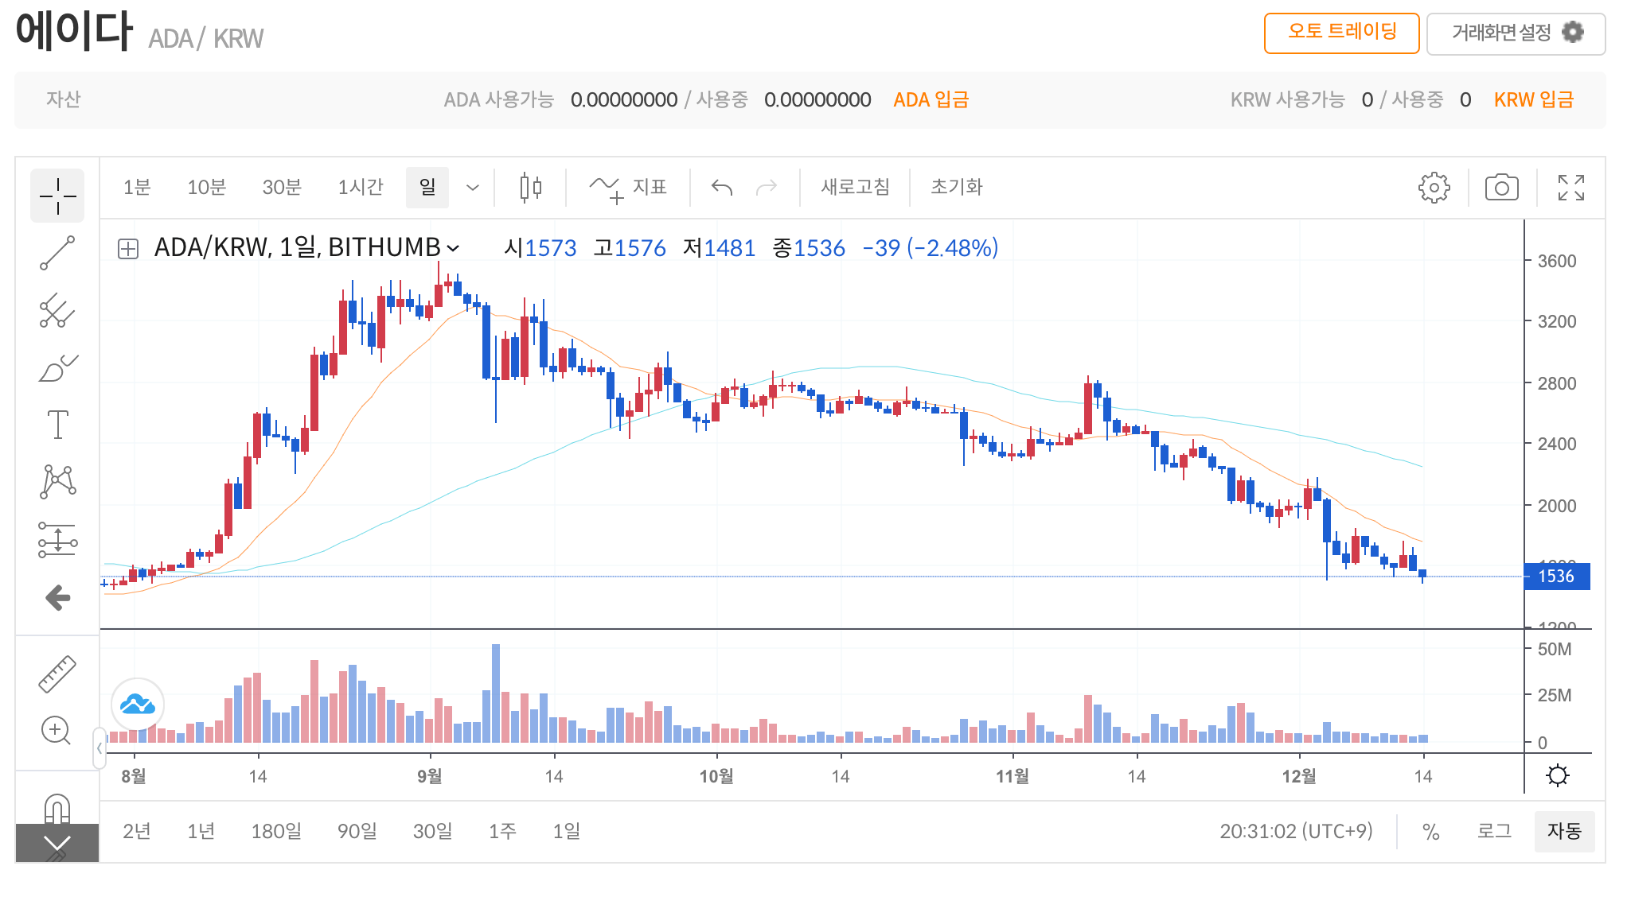1627x897 pixels.
Task: Open chart settings gear icon
Action: (1434, 188)
